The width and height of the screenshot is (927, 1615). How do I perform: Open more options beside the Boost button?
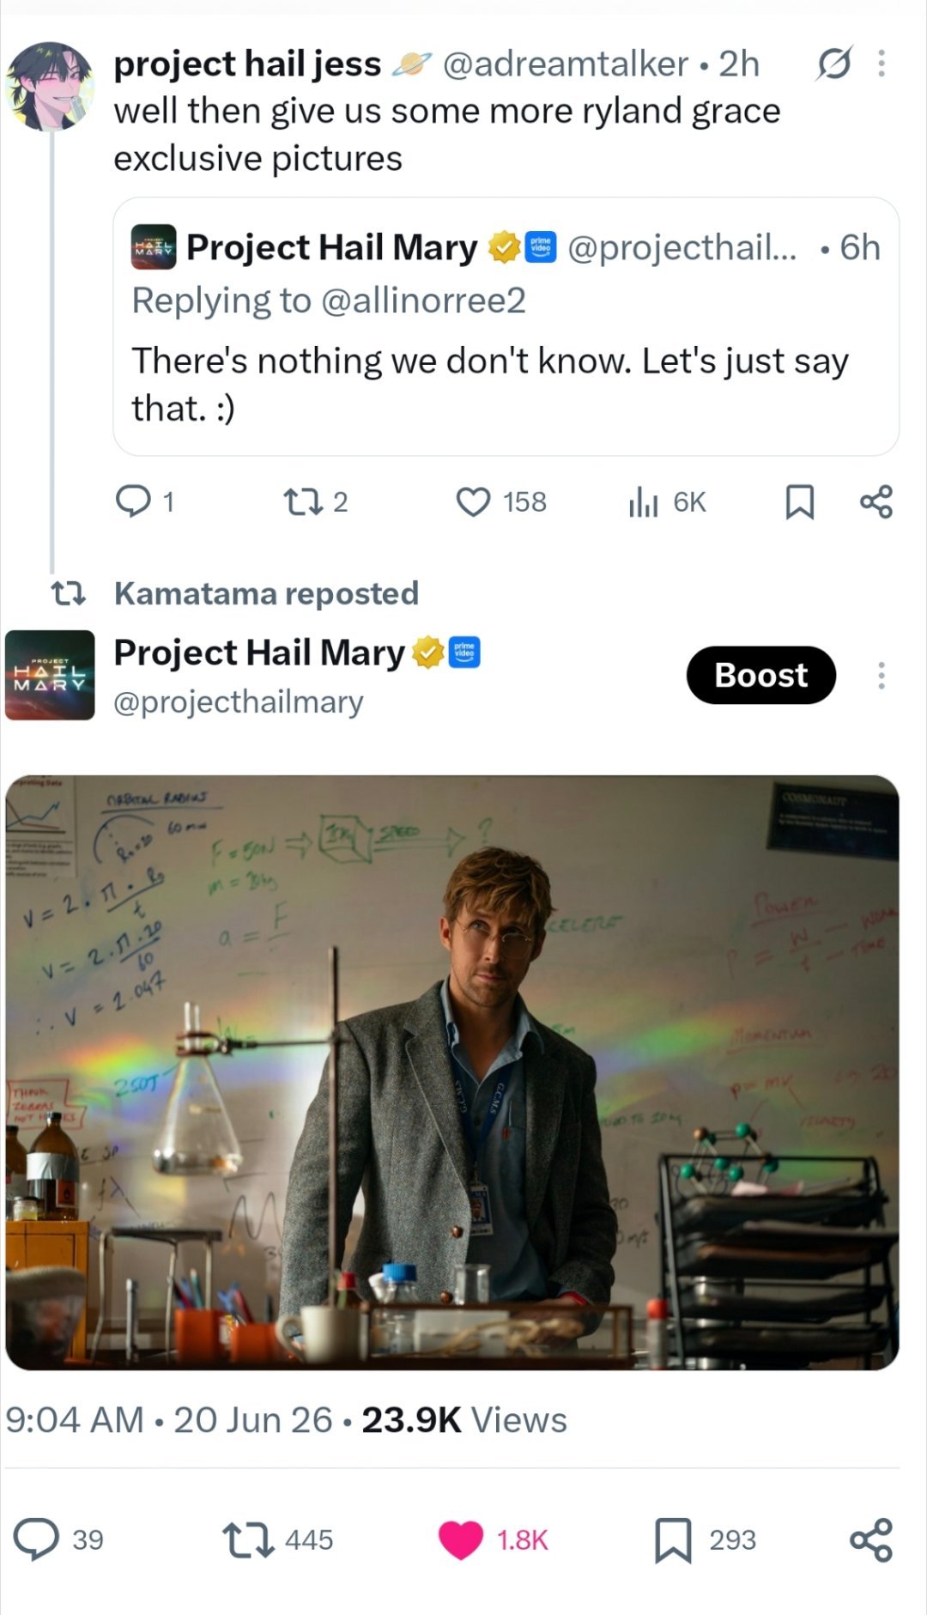pos(882,676)
